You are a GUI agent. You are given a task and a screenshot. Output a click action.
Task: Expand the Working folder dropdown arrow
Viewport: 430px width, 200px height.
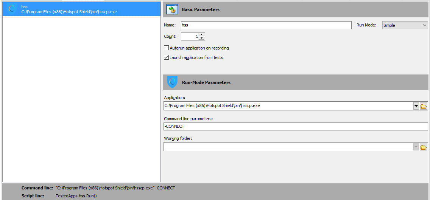coord(416,147)
